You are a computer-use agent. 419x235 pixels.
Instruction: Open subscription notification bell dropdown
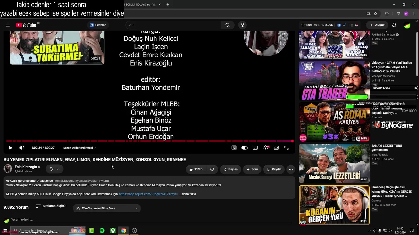pyautogui.click(x=54, y=169)
